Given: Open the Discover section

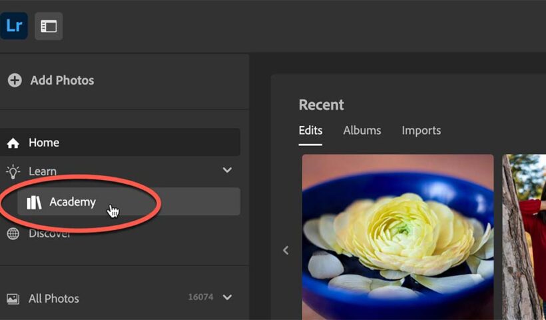Looking at the screenshot, I should click(x=49, y=234).
